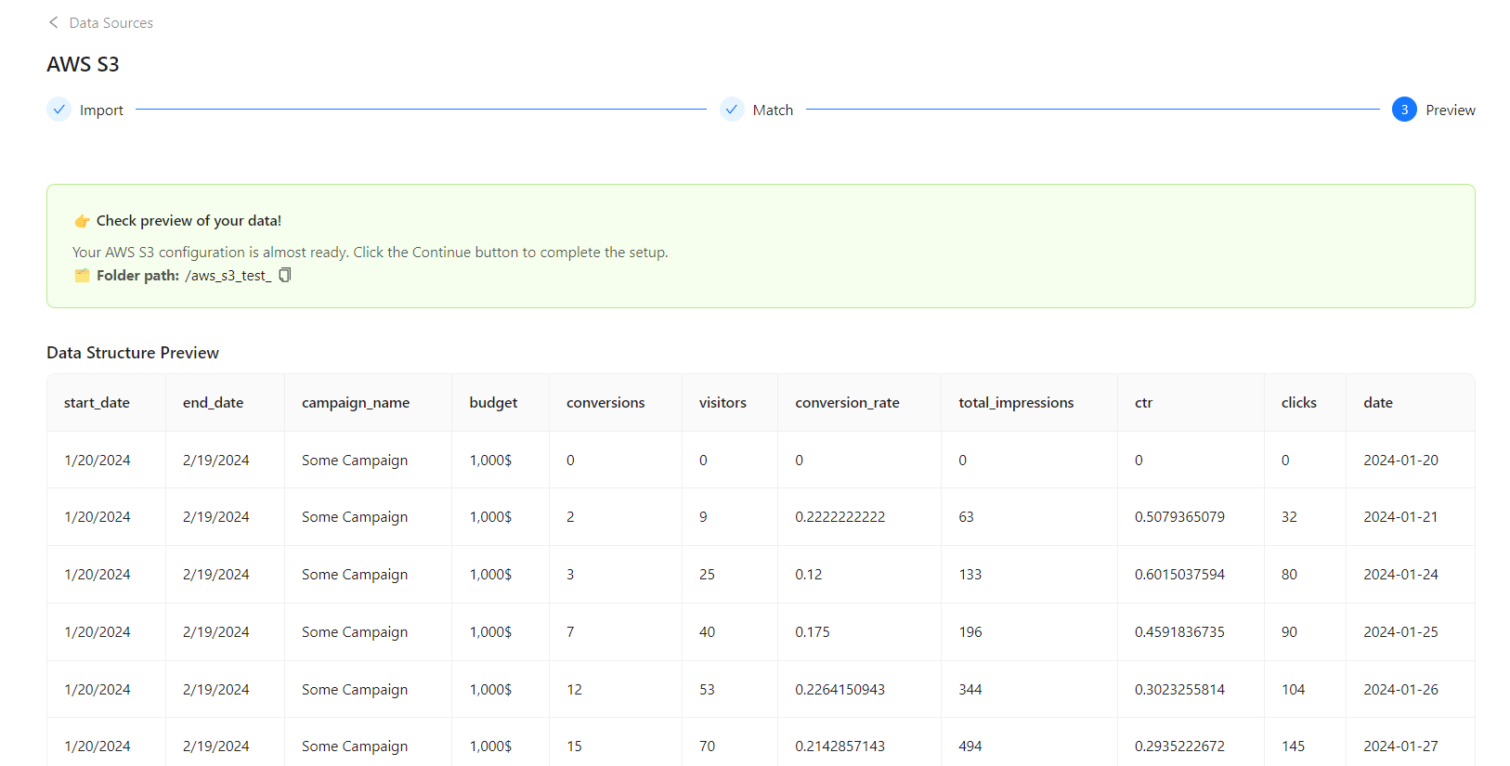Go back using the arrow icon beside Data Sources
The width and height of the screenshot is (1510, 766).
53,22
